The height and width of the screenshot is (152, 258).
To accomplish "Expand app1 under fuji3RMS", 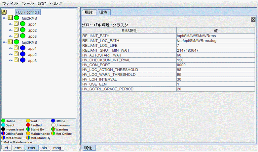I will pos(11,48).
